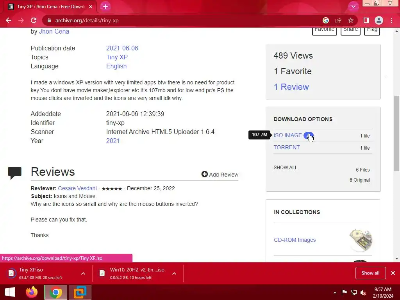Image resolution: width=400 pixels, height=300 pixels.
Task: Open reviewer Cesare Vesdani profile
Action: [x=77, y=188]
